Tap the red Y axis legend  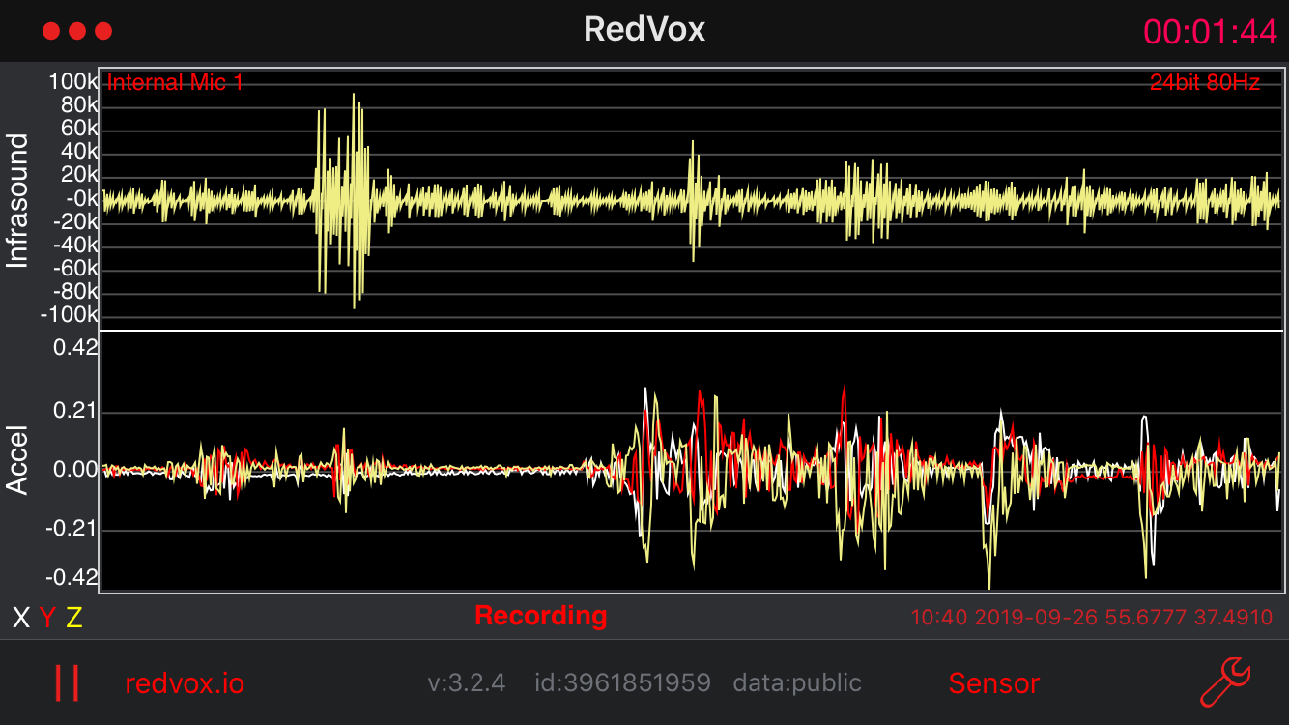pos(47,618)
